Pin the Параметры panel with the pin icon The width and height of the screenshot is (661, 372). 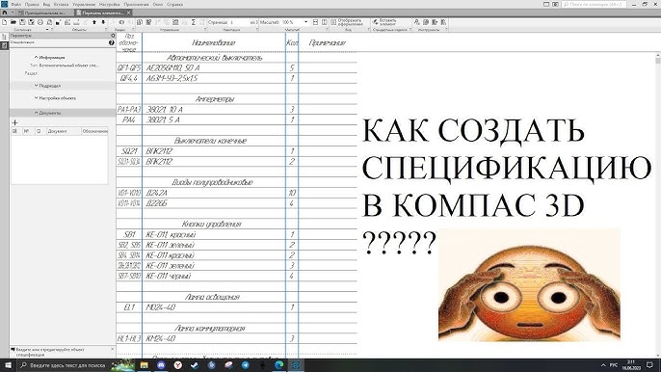113,36
